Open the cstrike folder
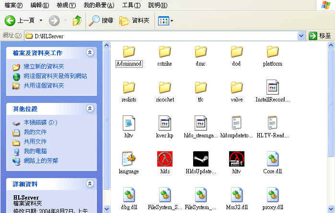The height and width of the screenshot is (213, 335). click(x=164, y=51)
